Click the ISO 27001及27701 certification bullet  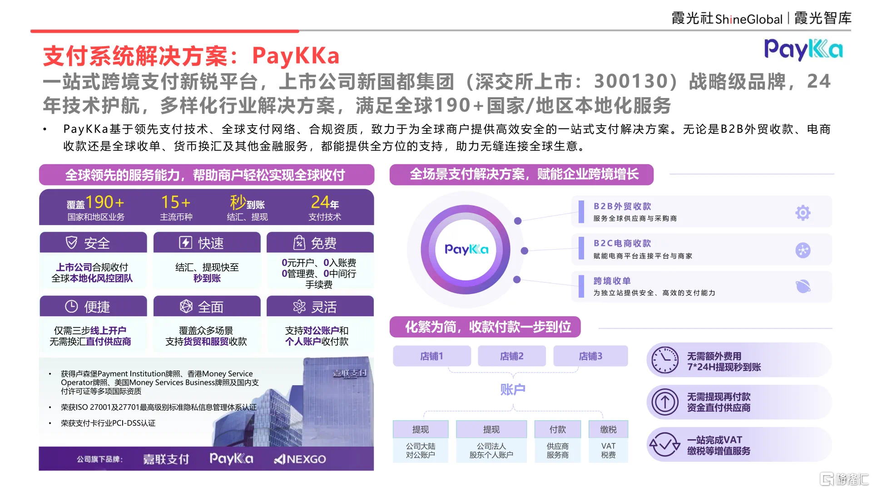tap(159, 407)
